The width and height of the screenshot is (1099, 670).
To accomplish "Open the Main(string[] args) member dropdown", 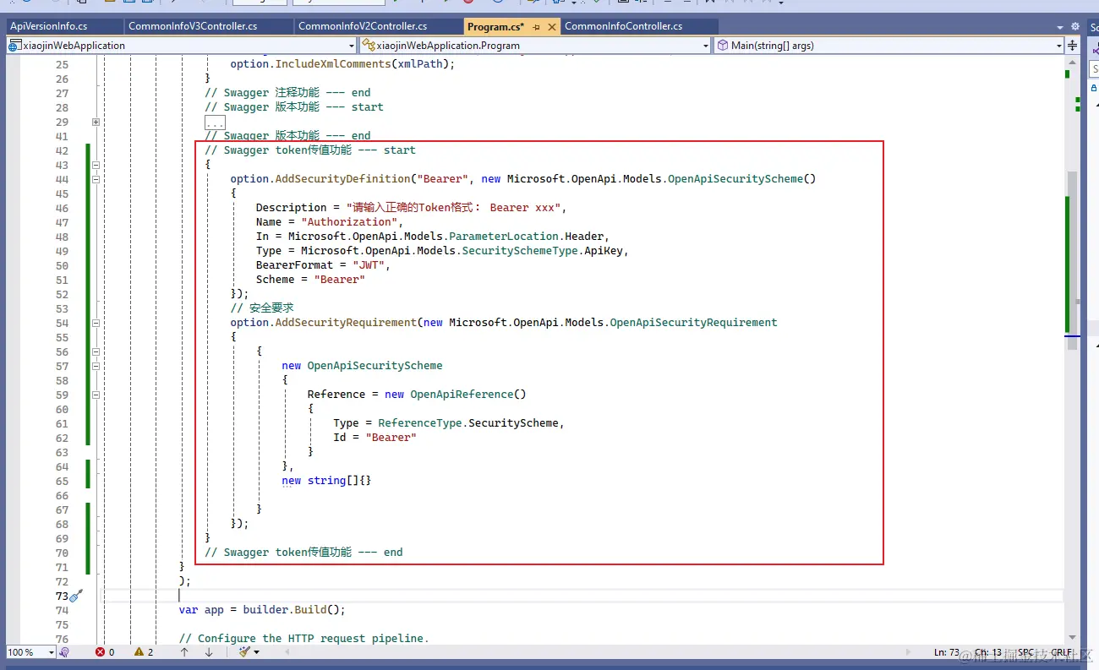I will point(889,46).
